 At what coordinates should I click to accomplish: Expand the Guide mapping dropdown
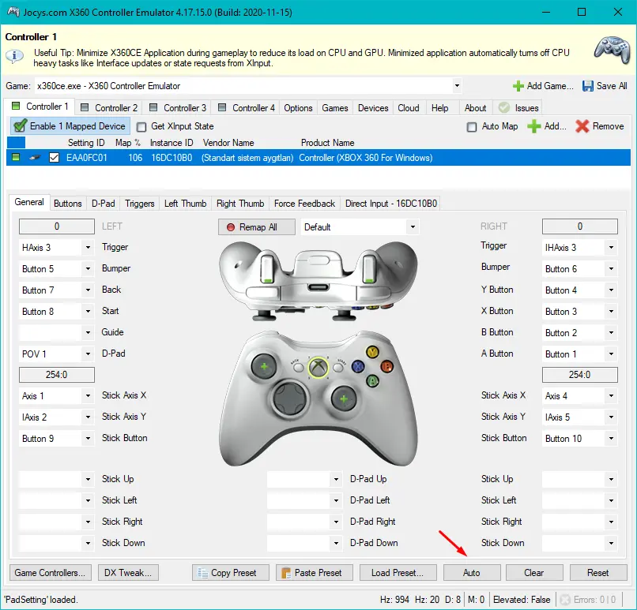point(88,332)
